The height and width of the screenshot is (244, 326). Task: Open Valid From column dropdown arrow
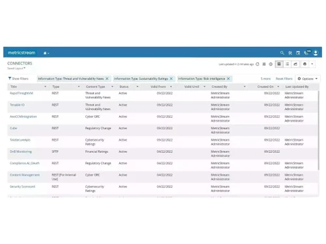click(x=171, y=87)
